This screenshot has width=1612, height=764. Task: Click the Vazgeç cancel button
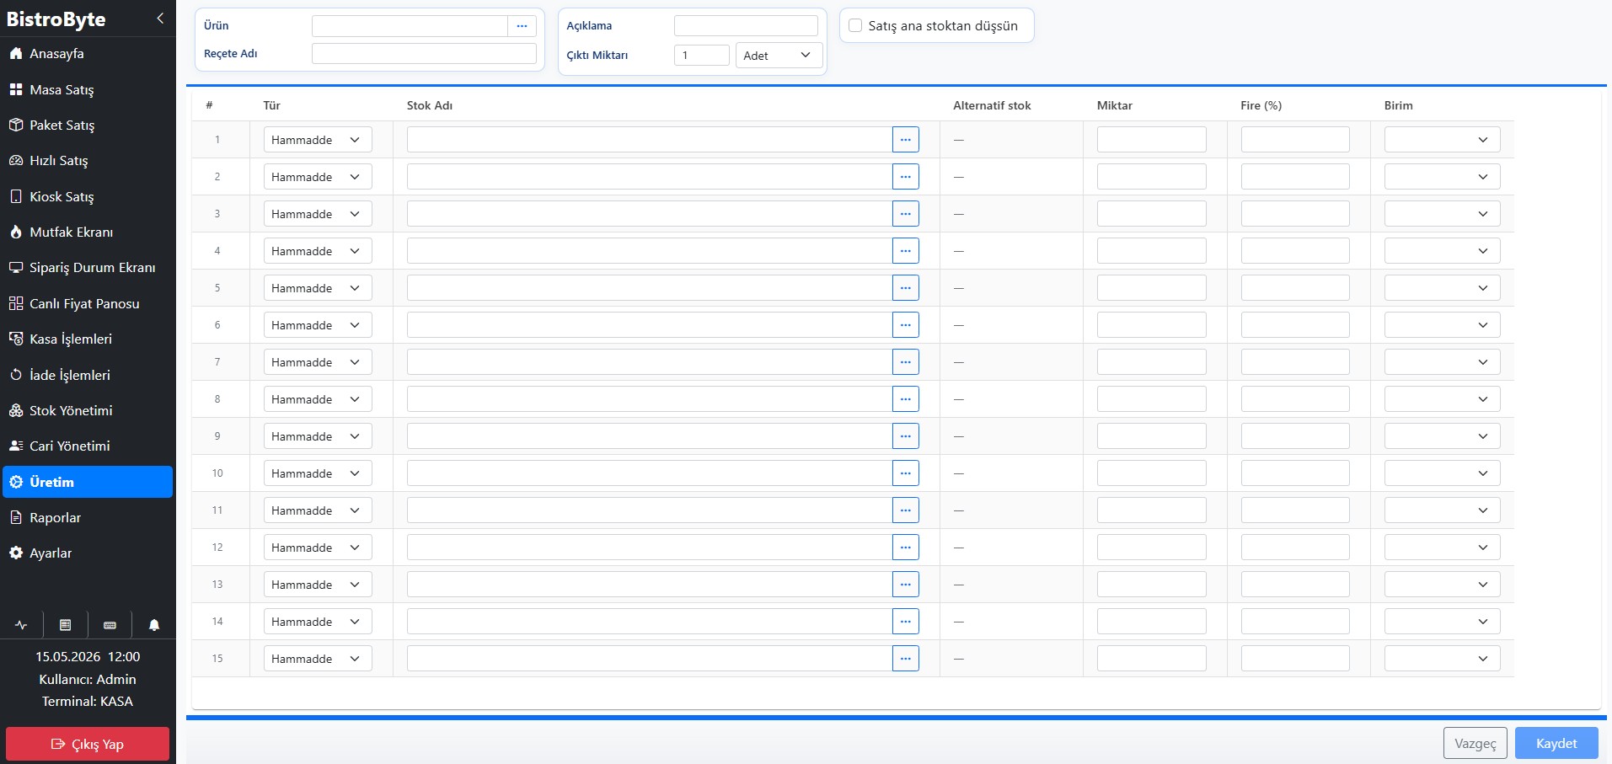coord(1475,744)
